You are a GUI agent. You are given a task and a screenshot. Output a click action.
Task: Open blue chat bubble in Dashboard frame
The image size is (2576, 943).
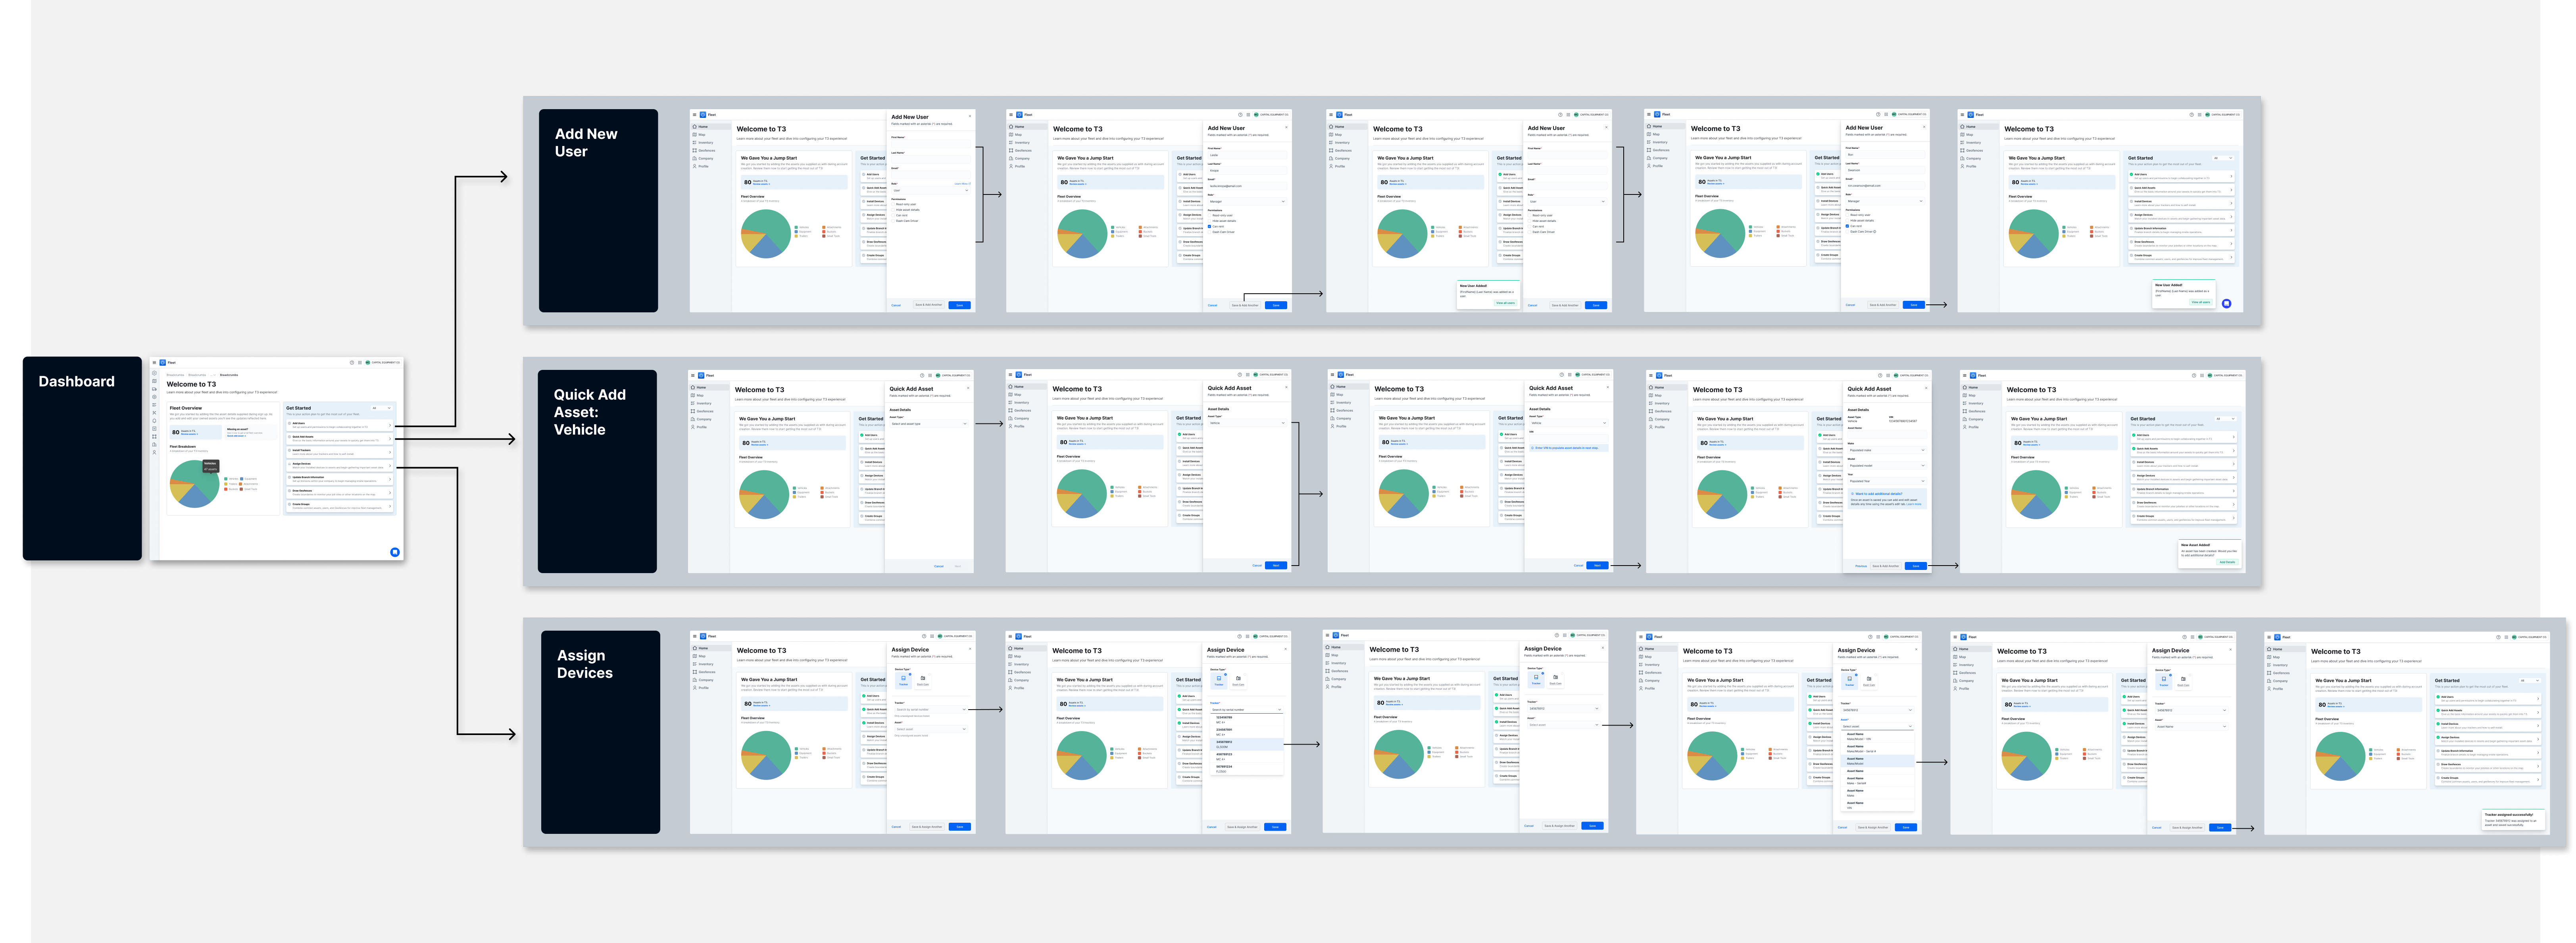pyautogui.click(x=395, y=552)
